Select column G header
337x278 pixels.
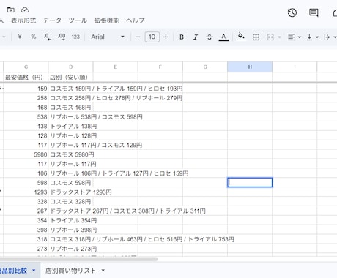(205, 67)
